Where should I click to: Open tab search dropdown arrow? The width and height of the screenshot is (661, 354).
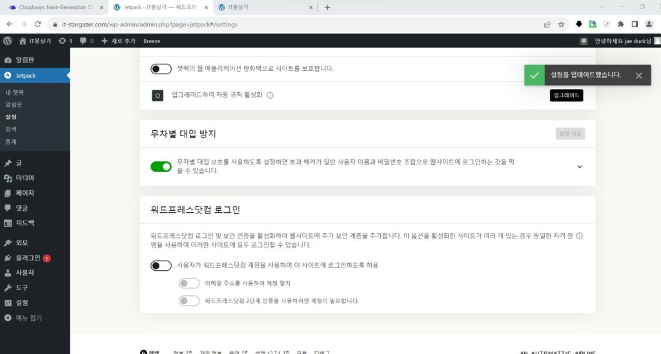pyautogui.click(x=602, y=6)
